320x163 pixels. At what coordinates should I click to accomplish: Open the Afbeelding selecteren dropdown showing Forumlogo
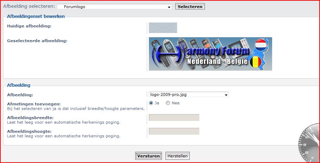[114, 7]
